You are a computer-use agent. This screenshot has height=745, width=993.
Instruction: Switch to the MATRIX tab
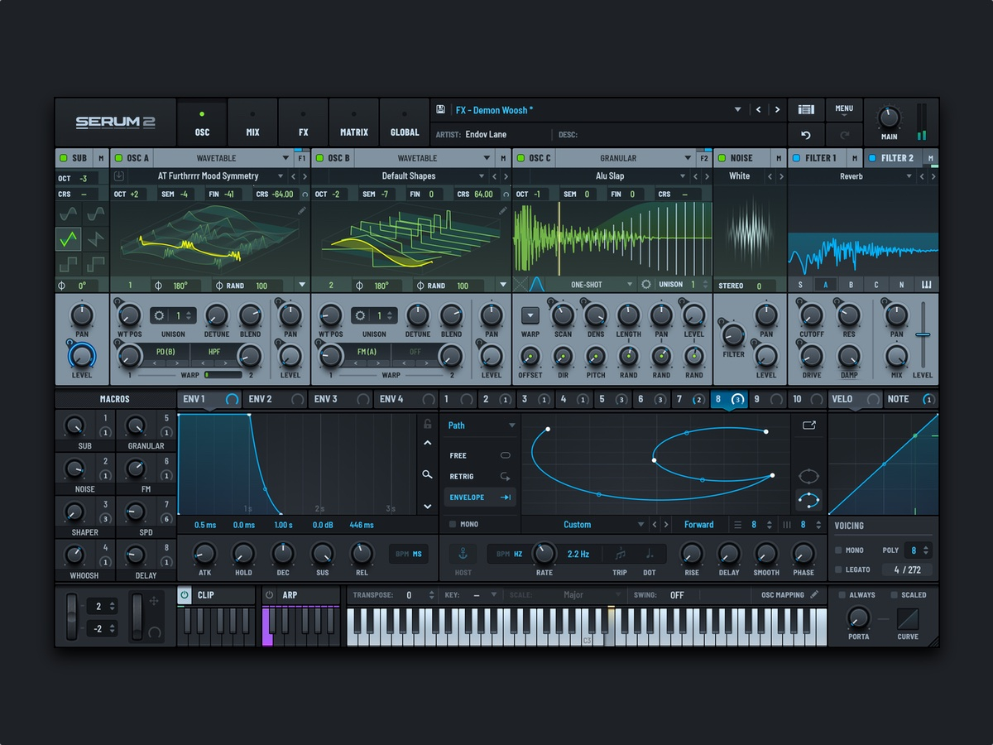pos(354,123)
